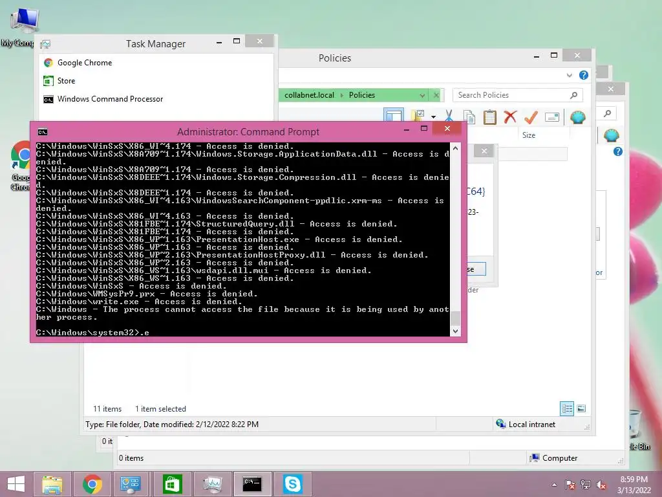Click orange checkmark Properties icon in Policies toolbar
This screenshot has height=497, width=662.
click(x=531, y=117)
